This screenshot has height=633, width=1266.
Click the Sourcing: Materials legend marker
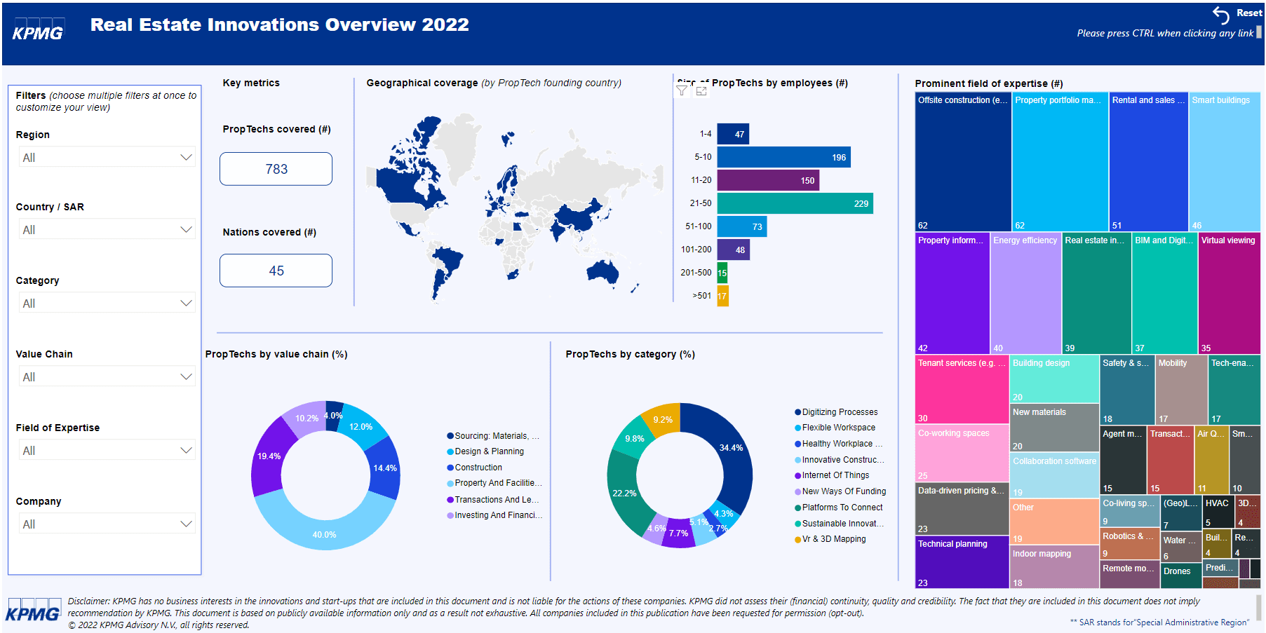click(x=450, y=436)
